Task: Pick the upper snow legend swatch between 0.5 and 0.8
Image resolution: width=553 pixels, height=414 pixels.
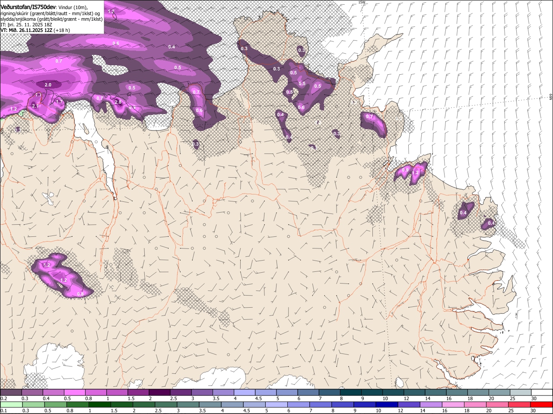Action: pos(74,392)
